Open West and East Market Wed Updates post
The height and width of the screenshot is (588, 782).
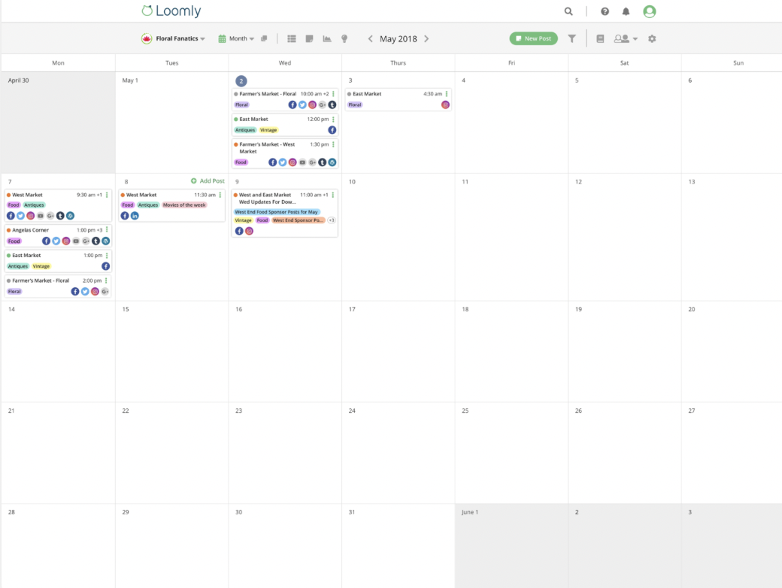click(268, 199)
